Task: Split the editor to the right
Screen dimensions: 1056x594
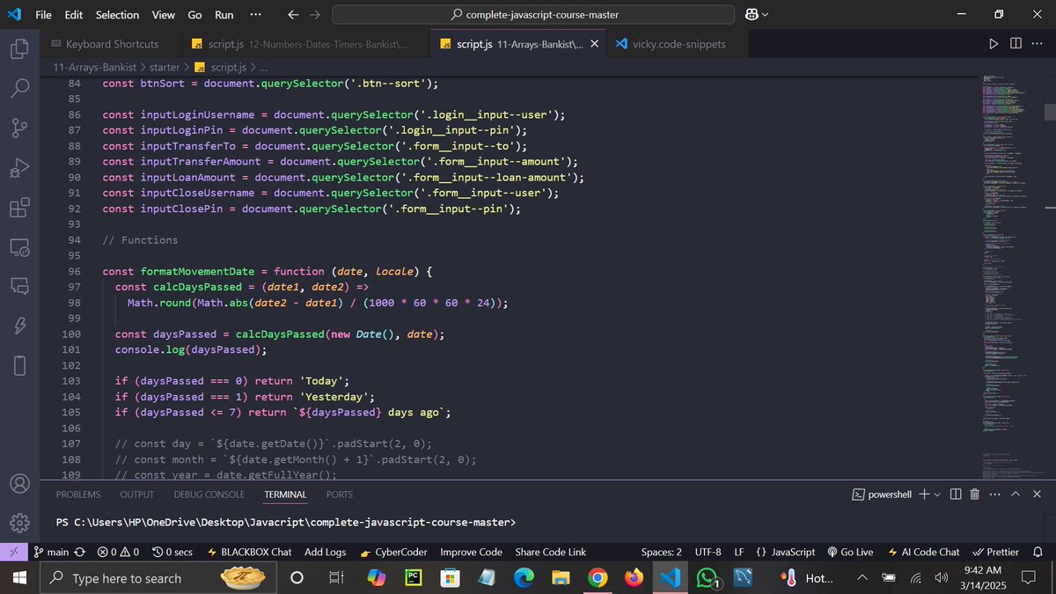Action: 1016,43
